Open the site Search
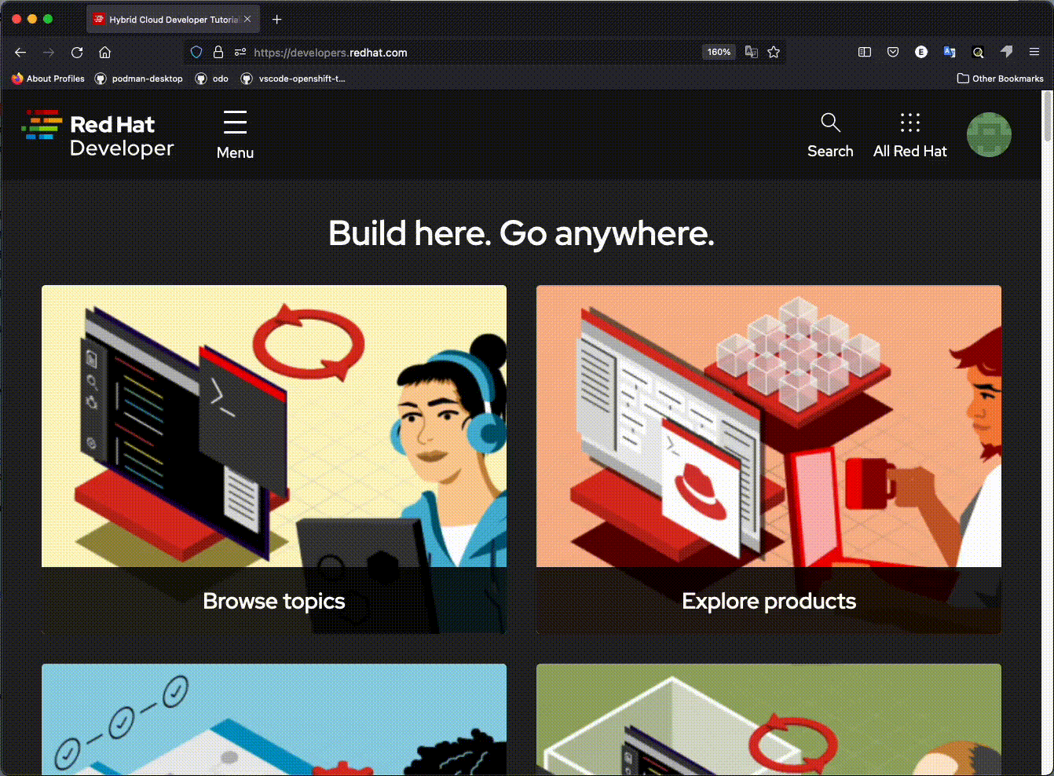This screenshot has height=776, width=1054. pos(830,135)
